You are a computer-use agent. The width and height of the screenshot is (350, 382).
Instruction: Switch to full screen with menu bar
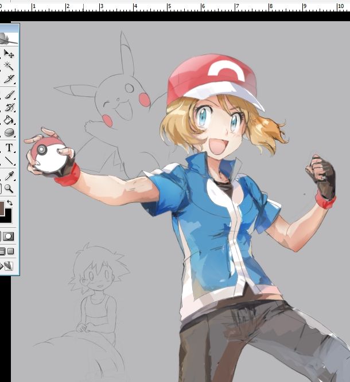[x=2, y=251]
